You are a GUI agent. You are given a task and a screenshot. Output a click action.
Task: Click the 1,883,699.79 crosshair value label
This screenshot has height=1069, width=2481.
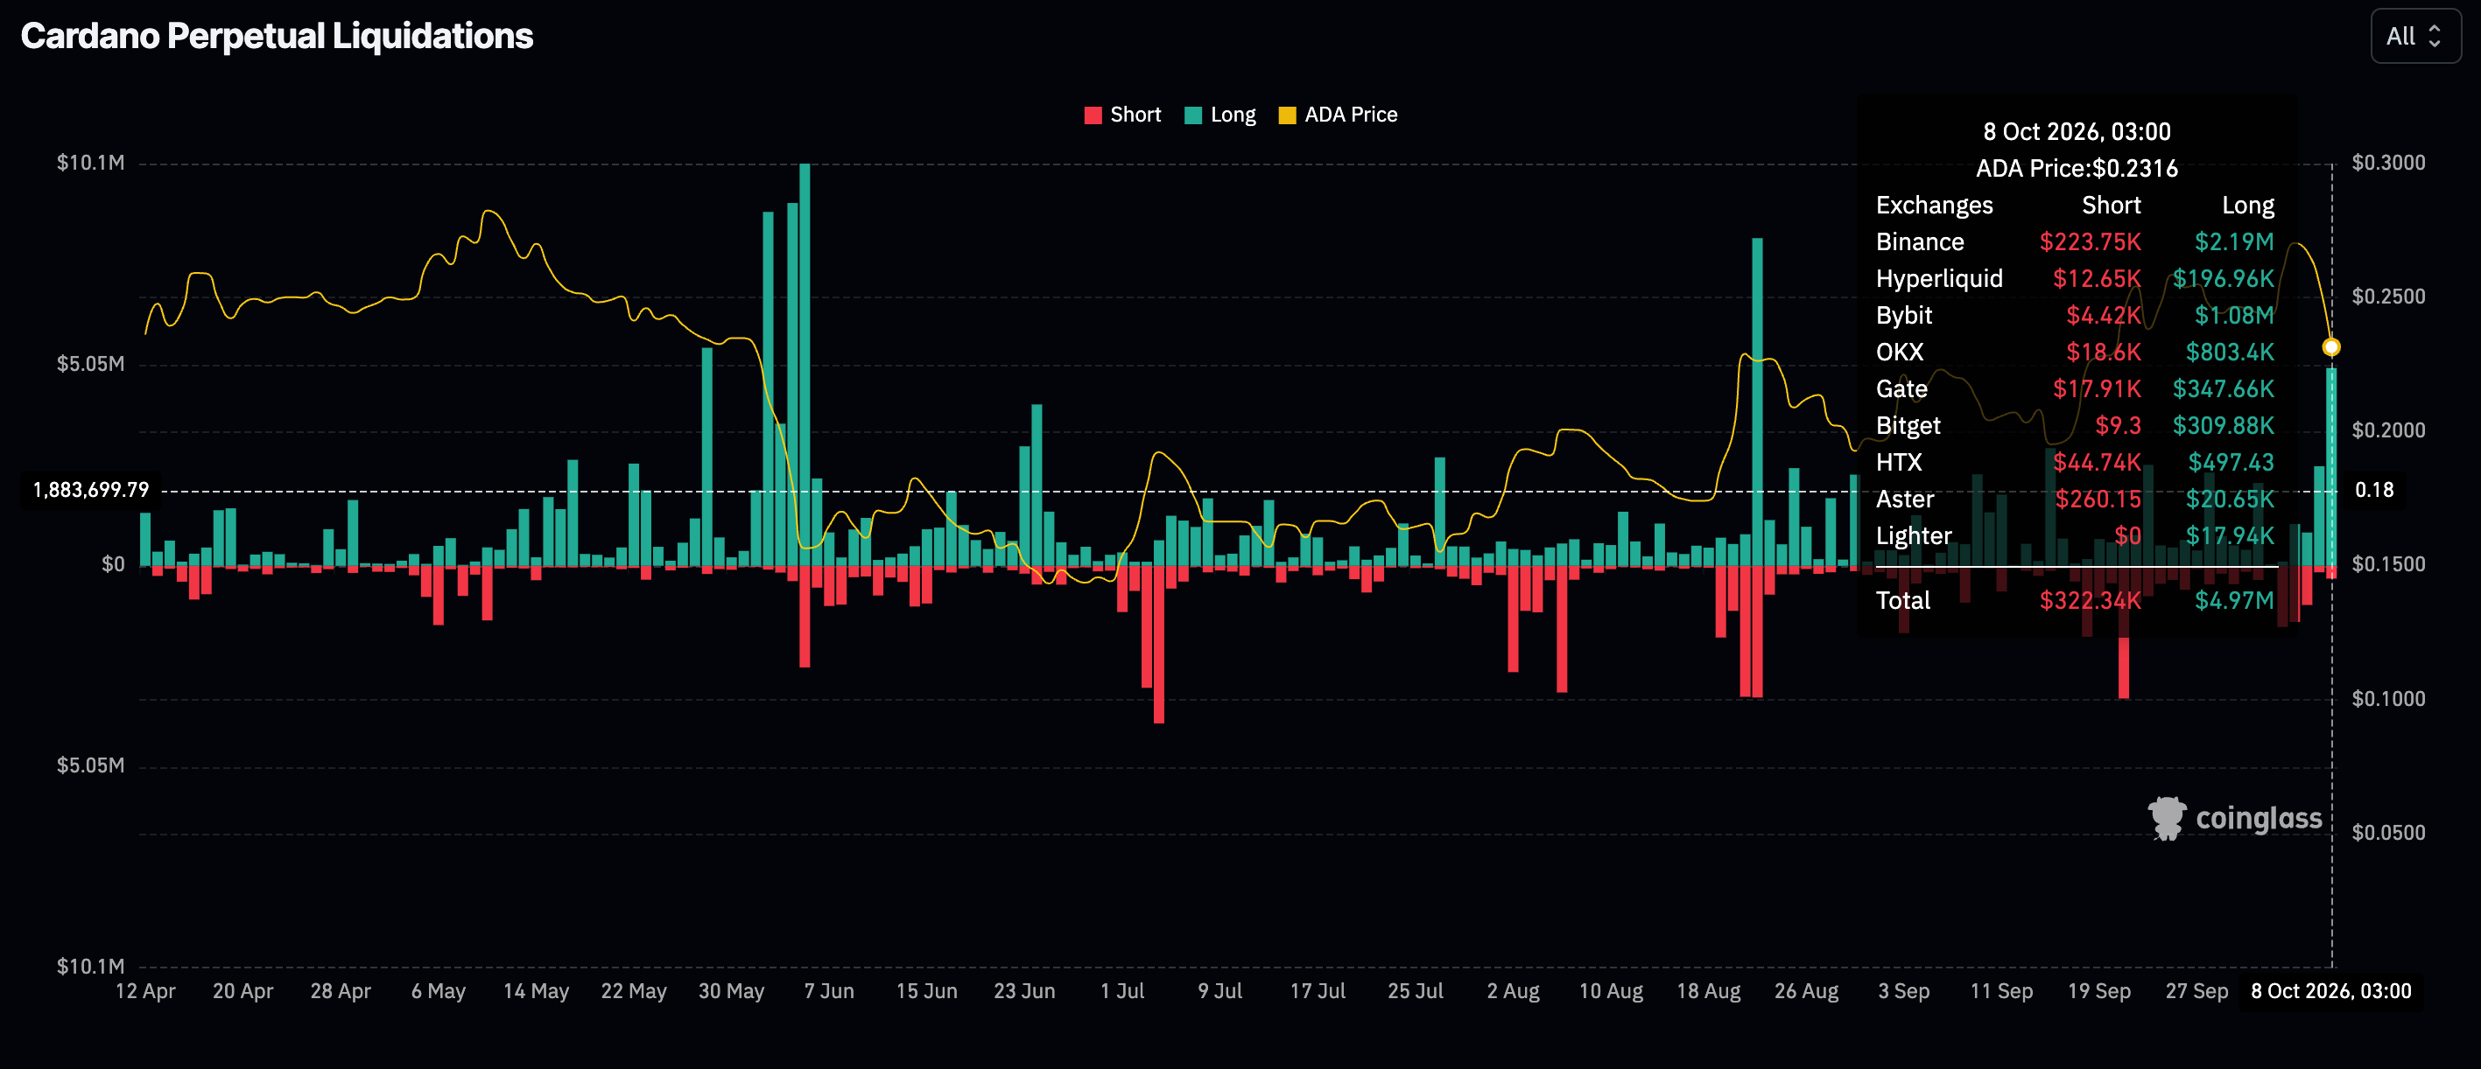[x=90, y=490]
